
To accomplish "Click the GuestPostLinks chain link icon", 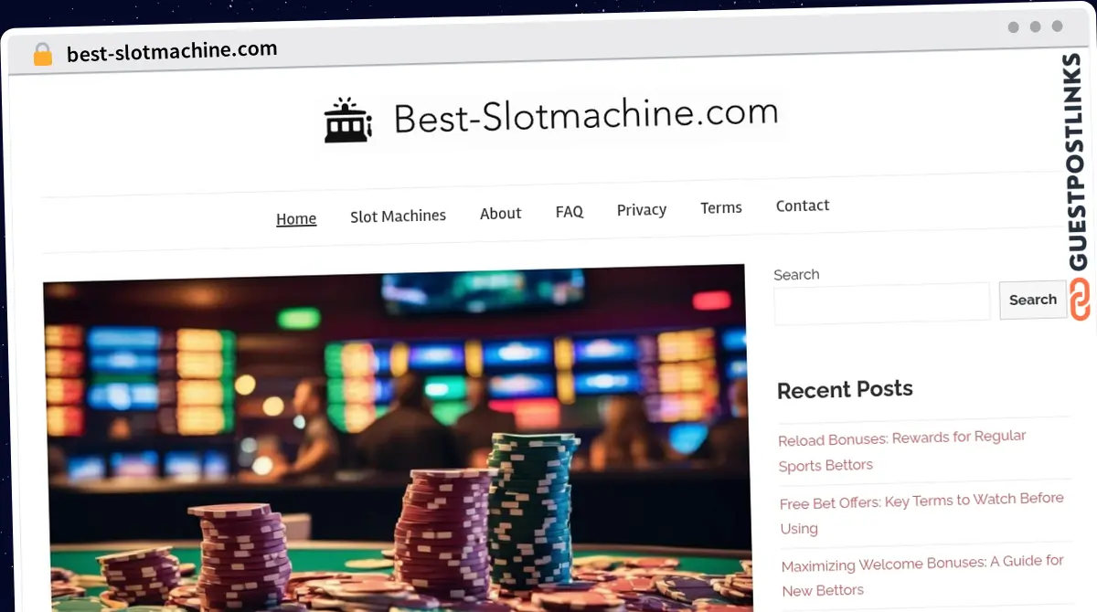I will 1080,300.
